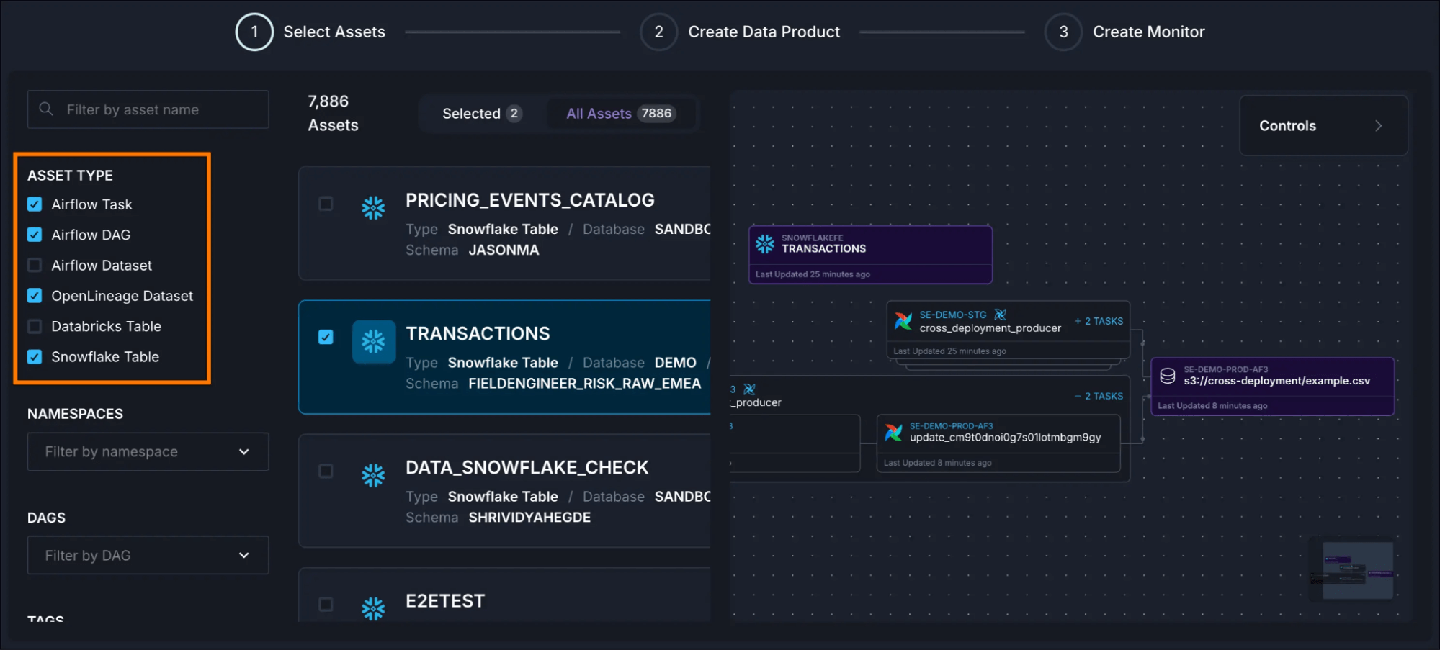Click the Snowflake icon on PRICING_EVENTS_CATALOG
1440x650 pixels.
click(373, 208)
